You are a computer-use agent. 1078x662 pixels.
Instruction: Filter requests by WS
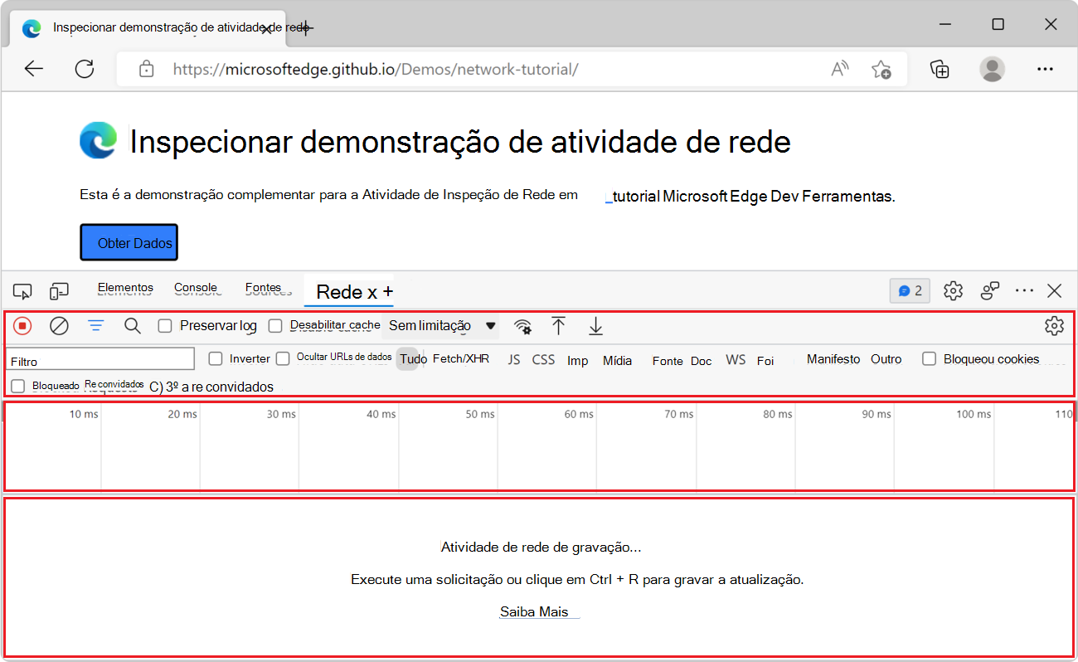pyautogui.click(x=736, y=359)
